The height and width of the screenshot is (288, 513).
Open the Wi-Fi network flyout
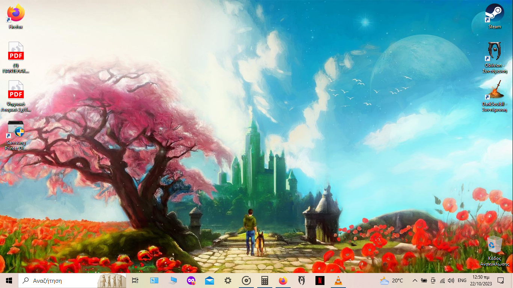coord(442,280)
